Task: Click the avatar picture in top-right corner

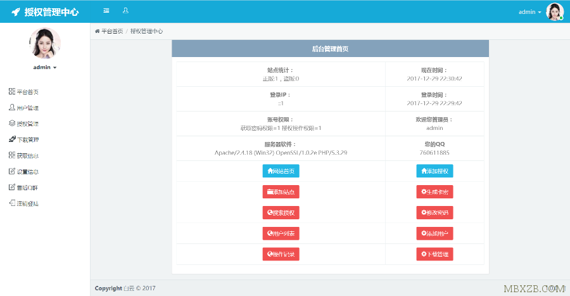Action: tap(555, 12)
